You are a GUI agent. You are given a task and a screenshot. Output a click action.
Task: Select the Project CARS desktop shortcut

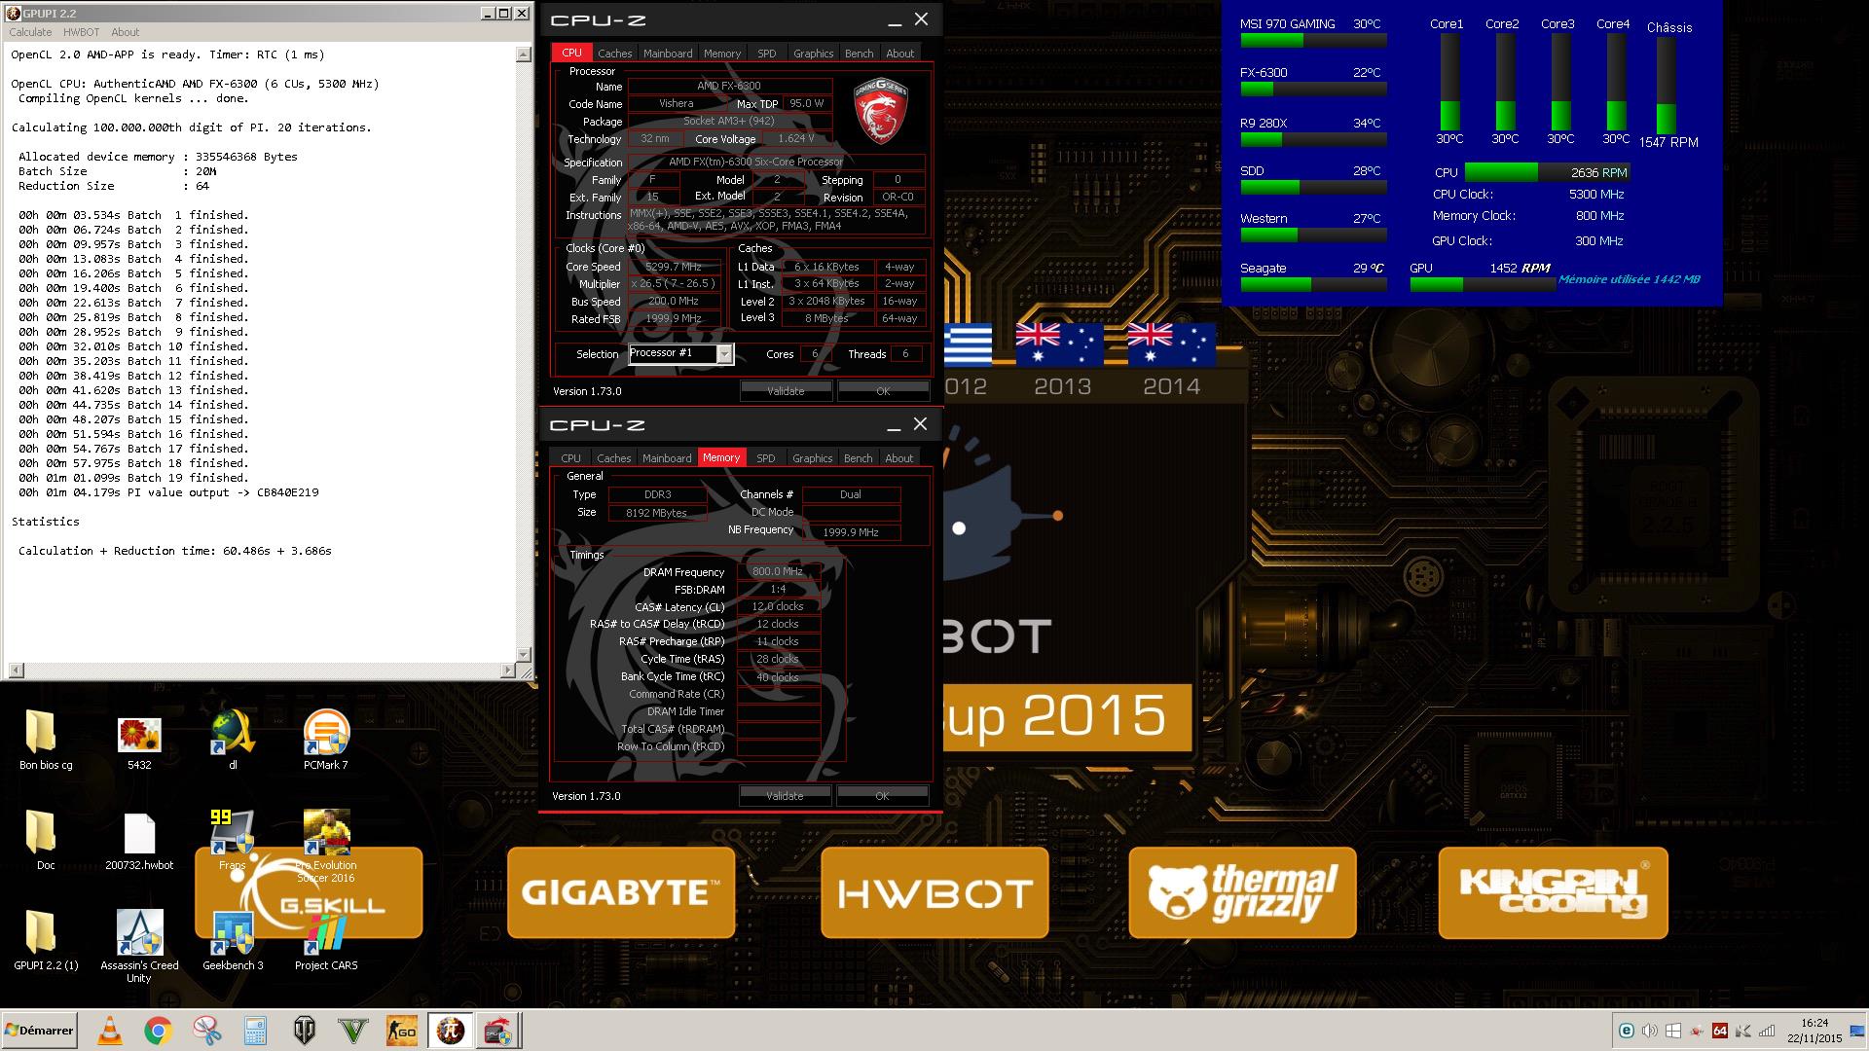[x=326, y=940]
